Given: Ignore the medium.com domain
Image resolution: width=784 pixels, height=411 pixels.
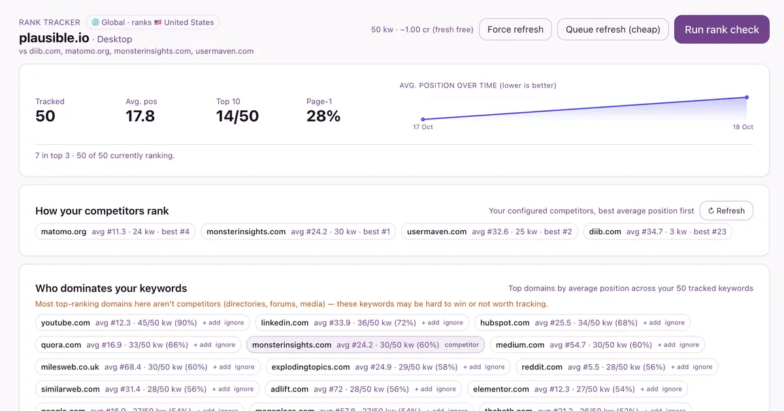Looking at the screenshot, I should [x=689, y=345].
